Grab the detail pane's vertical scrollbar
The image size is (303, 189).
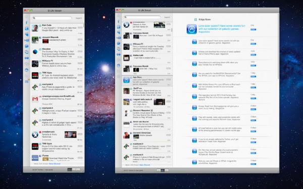click(278, 46)
